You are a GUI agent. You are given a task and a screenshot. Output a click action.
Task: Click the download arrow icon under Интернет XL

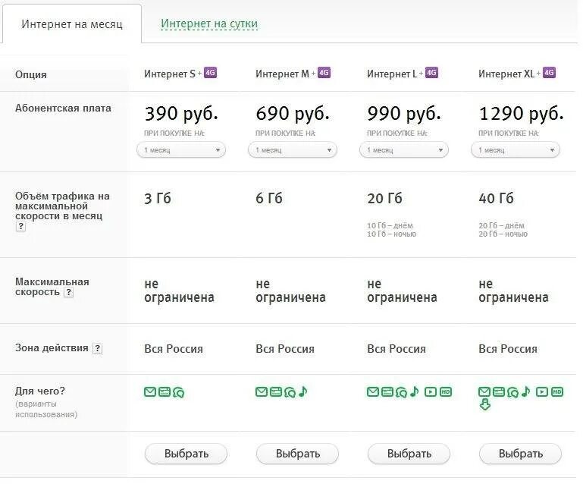pos(485,405)
